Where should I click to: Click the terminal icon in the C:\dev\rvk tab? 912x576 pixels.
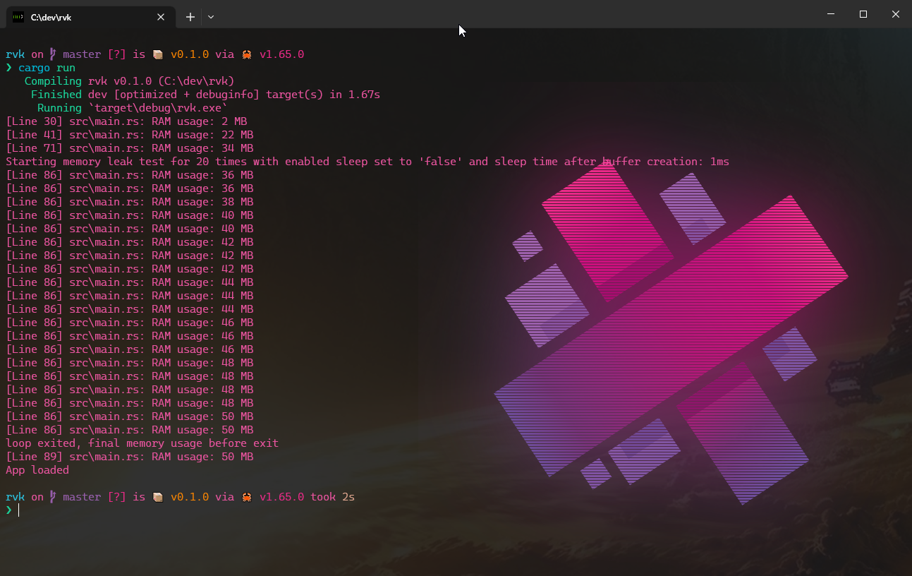coord(17,16)
